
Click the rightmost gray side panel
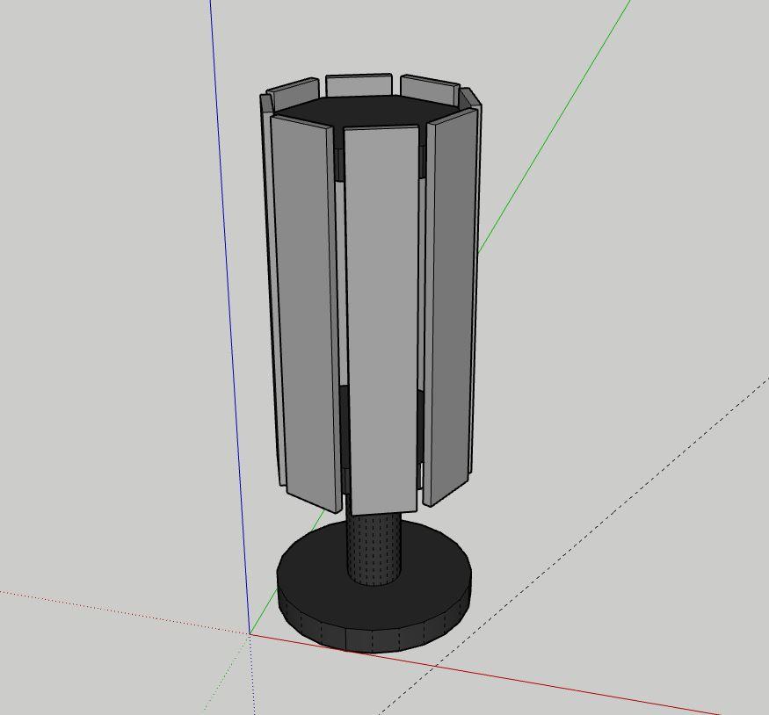coord(453,290)
